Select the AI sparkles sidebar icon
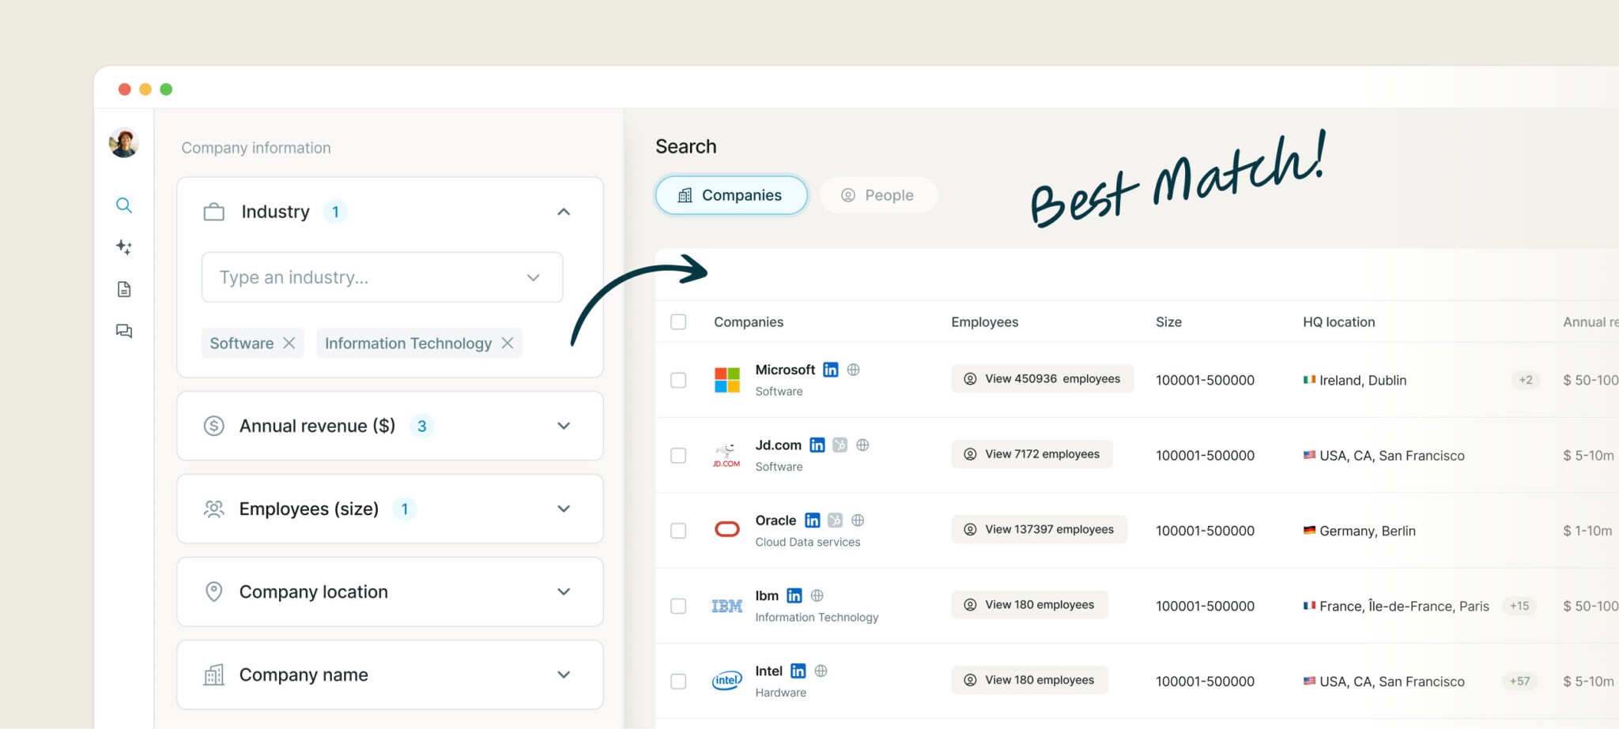Image resolution: width=1619 pixels, height=729 pixels. pos(123,247)
